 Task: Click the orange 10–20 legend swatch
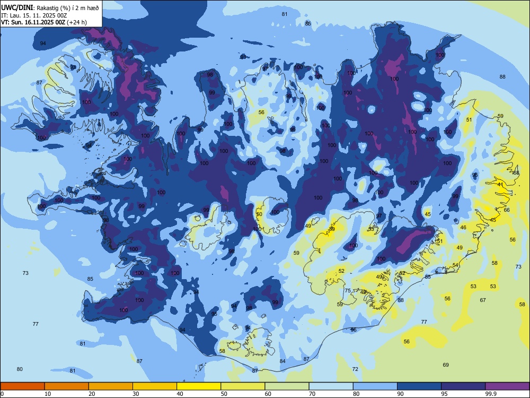tap(67, 386)
